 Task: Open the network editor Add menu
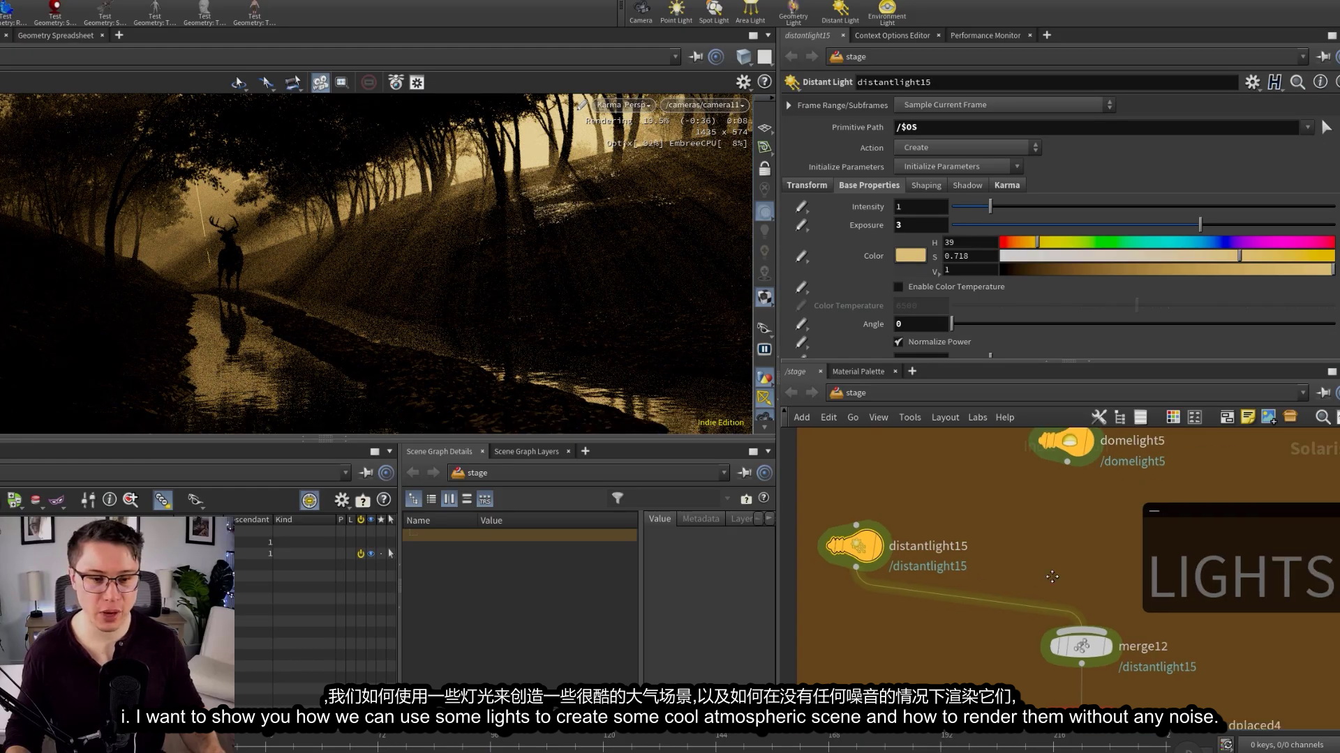(x=801, y=417)
